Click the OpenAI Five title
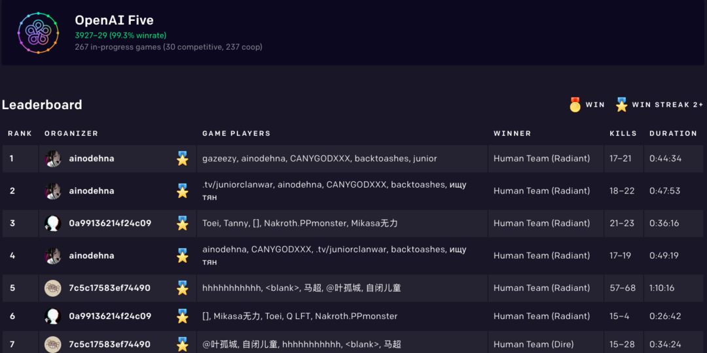Image resolution: width=707 pixels, height=353 pixels. (x=114, y=20)
